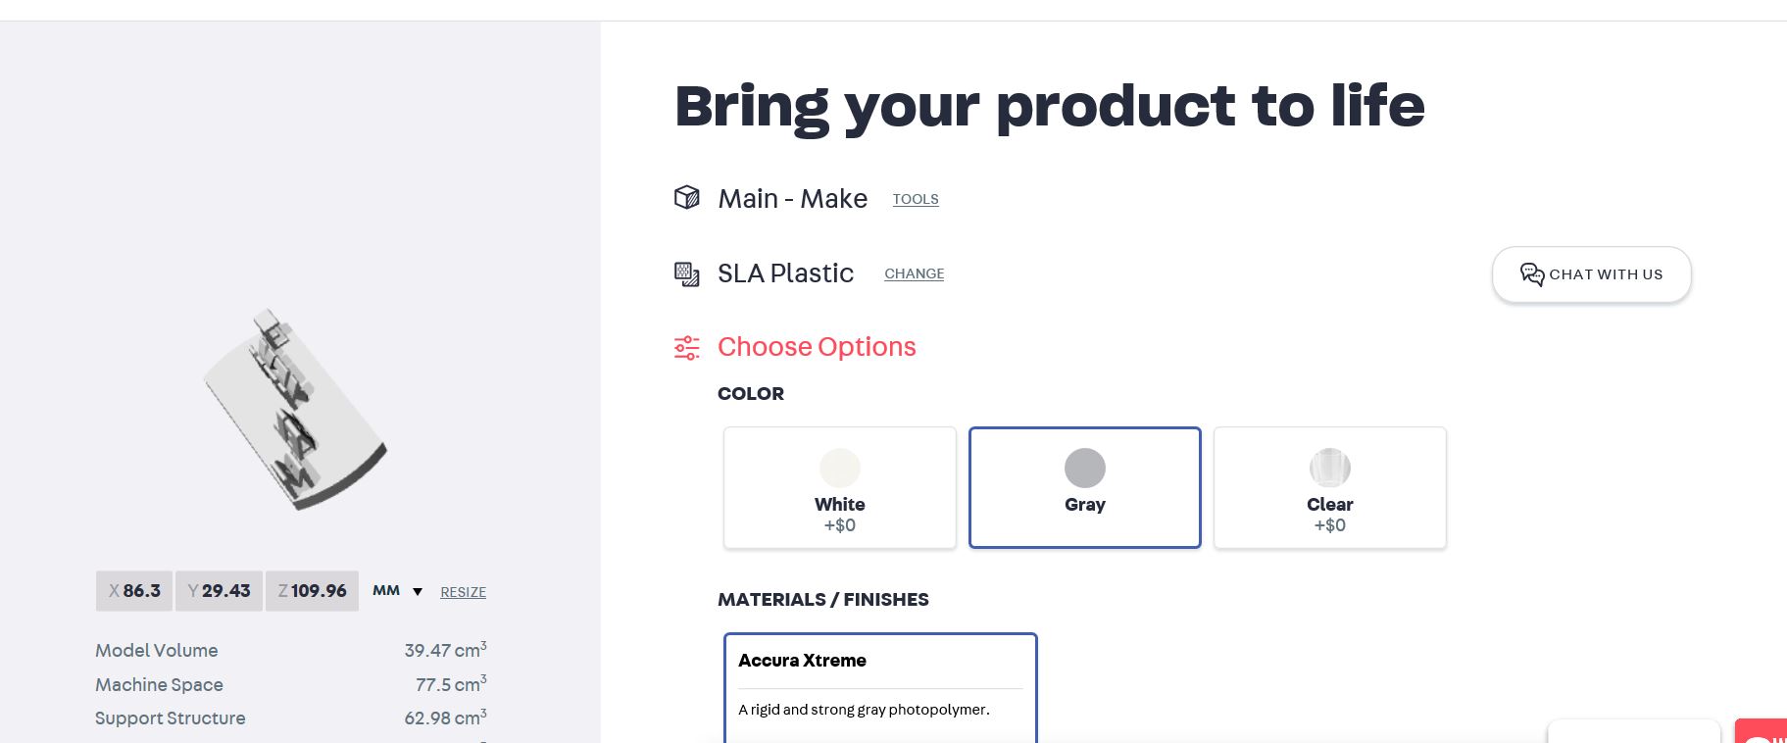Click CHANGE next to SLA Plastic
This screenshot has height=743, width=1787.
915,273
